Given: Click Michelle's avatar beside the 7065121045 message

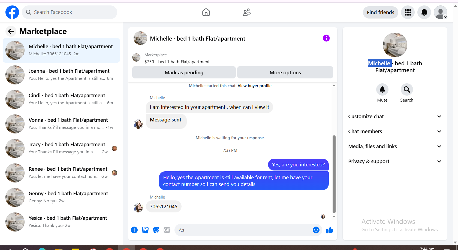Looking at the screenshot, I should pos(138,208).
